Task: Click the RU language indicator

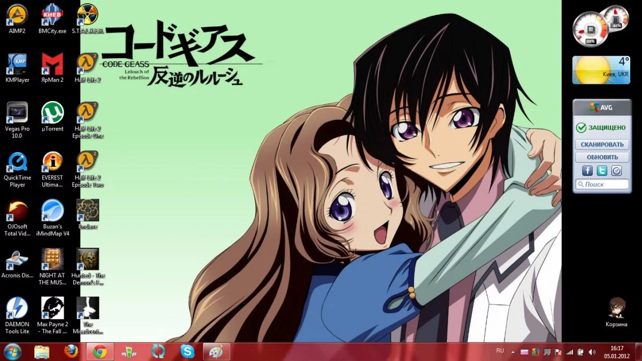Action: click(x=500, y=351)
